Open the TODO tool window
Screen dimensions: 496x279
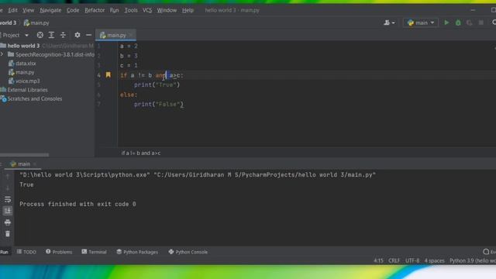(x=26, y=252)
